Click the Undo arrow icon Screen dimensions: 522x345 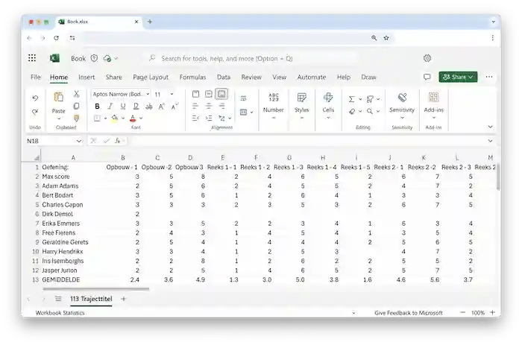click(x=35, y=98)
